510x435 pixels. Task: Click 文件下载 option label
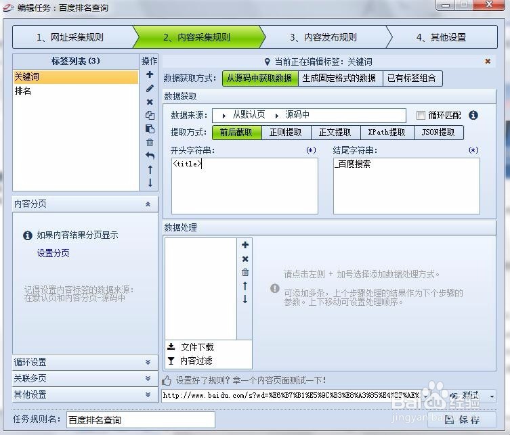pyautogui.click(x=197, y=347)
